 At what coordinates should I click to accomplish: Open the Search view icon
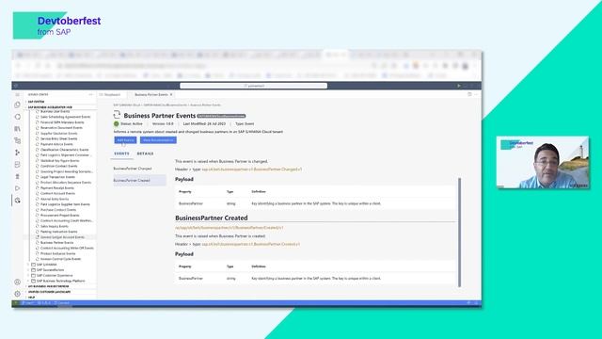pyautogui.click(x=17, y=117)
